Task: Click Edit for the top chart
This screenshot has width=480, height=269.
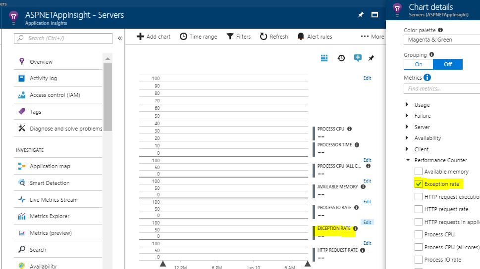Action: point(368,78)
